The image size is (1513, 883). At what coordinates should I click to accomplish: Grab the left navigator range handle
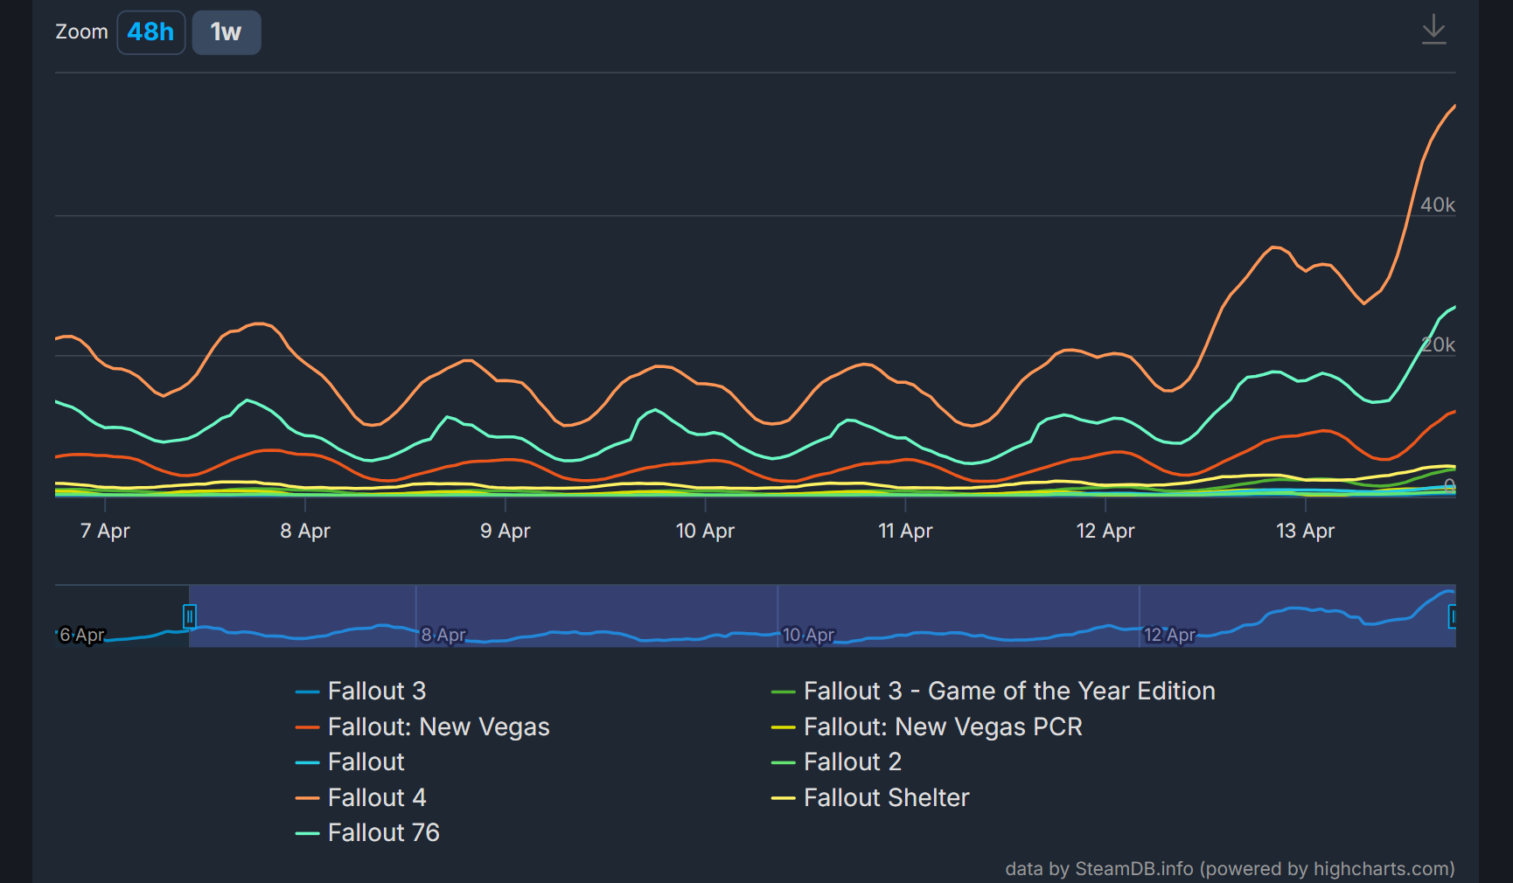coord(189,616)
